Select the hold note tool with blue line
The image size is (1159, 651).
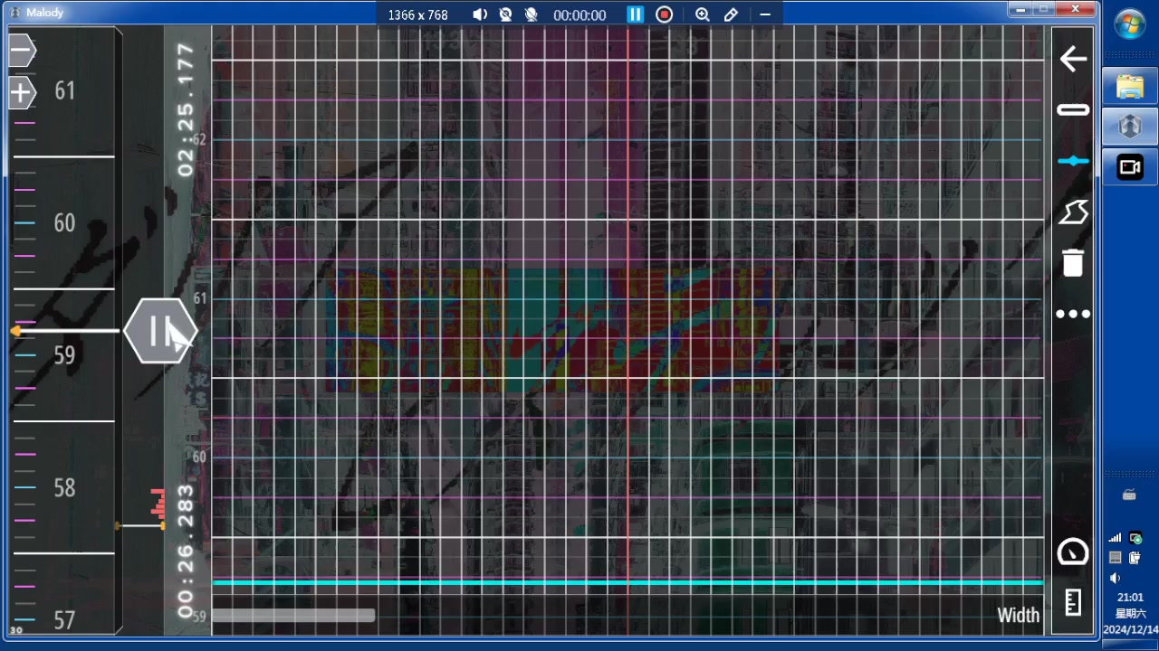(1073, 161)
